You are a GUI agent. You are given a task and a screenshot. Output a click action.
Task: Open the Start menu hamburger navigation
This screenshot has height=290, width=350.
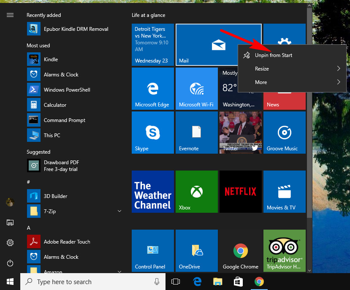[10, 15]
